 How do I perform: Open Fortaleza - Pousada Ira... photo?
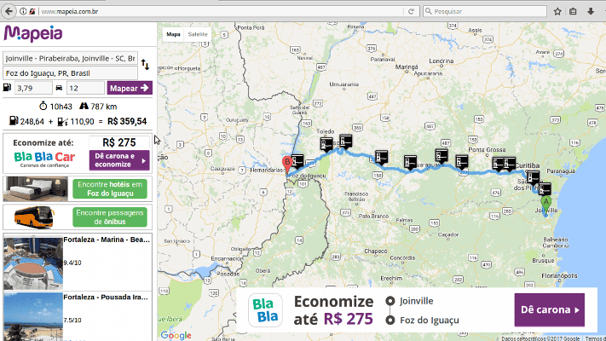[x=33, y=316]
